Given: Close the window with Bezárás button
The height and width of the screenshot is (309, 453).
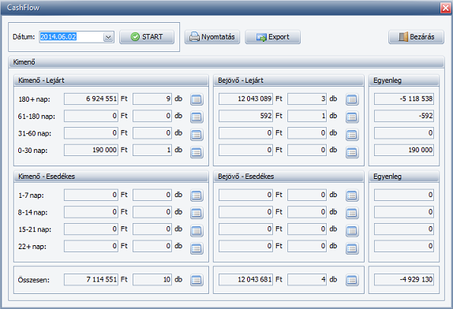Looking at the screenshot, I should tap(417, 37).
